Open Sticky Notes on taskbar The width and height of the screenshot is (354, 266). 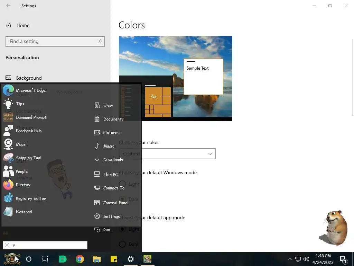pyautogui.click(x=113, y=259)
